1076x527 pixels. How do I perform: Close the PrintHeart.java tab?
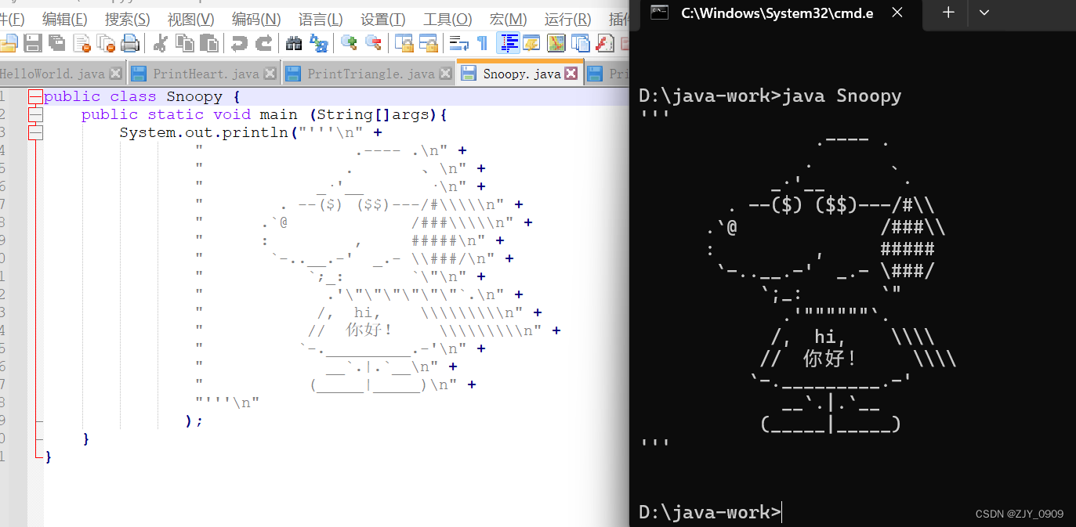[270, 74]
